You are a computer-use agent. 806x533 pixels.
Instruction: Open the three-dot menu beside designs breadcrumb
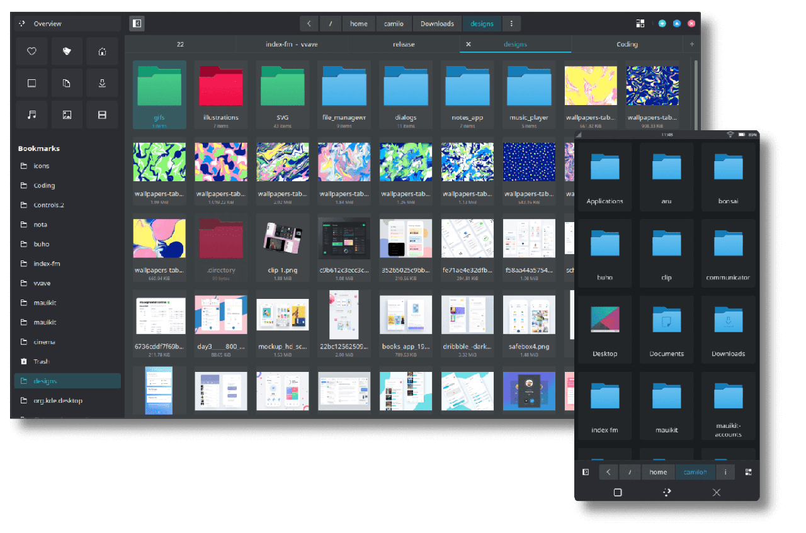pyautogui.click(x=511, y=24)
